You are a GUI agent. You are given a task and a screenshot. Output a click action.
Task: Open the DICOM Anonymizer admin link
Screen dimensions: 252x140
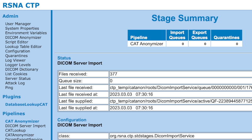(23, 38)
